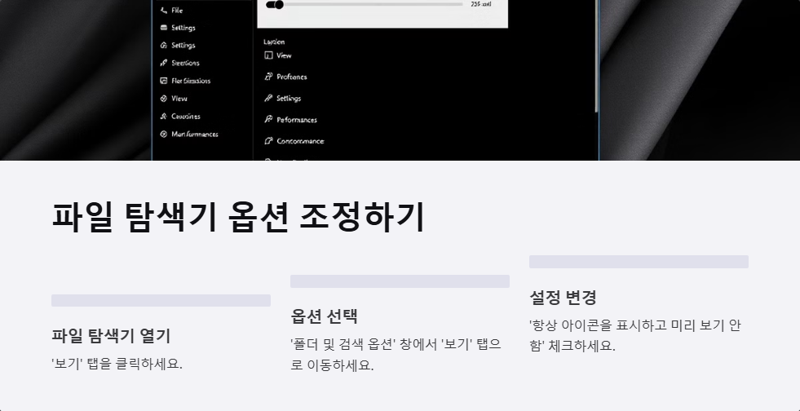
Task: Click the icon next to Proftenes
Action: pos(268,77)
